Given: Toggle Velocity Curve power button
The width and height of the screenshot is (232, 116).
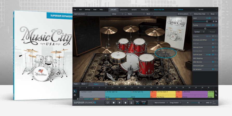Looking at the screenshot, I should (x=213, y=47).
